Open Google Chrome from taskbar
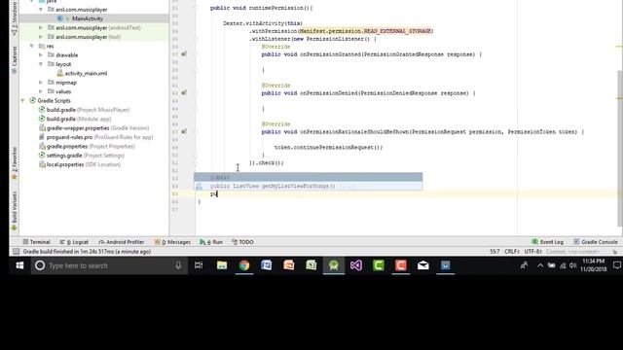623x350 pixels. tap(244, 265)
